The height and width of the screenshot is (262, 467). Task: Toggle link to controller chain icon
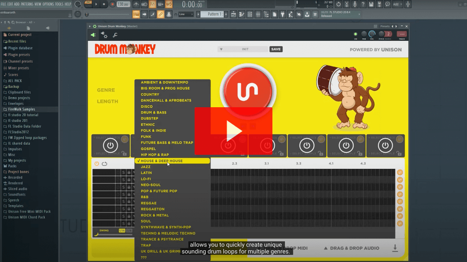pyautogui.click(x=161, y=14)
